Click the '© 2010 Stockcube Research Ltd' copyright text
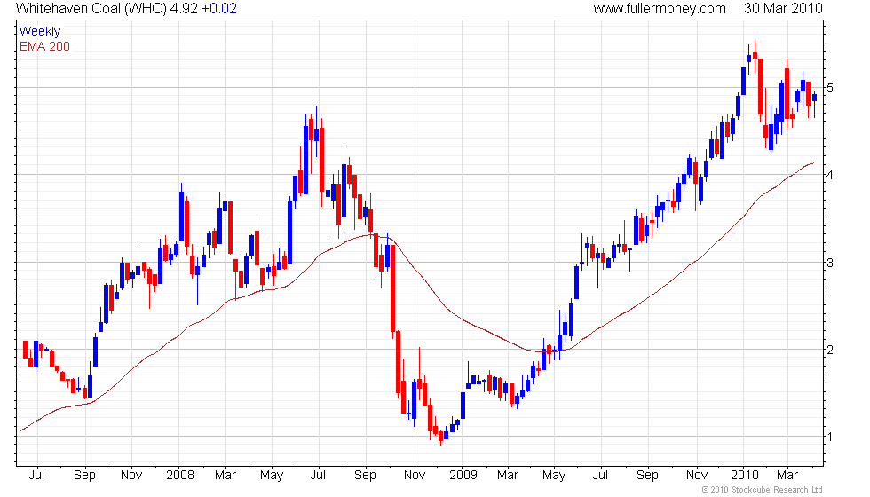The height and width of the screenshot is (497, 870). (x=762, y=490)
